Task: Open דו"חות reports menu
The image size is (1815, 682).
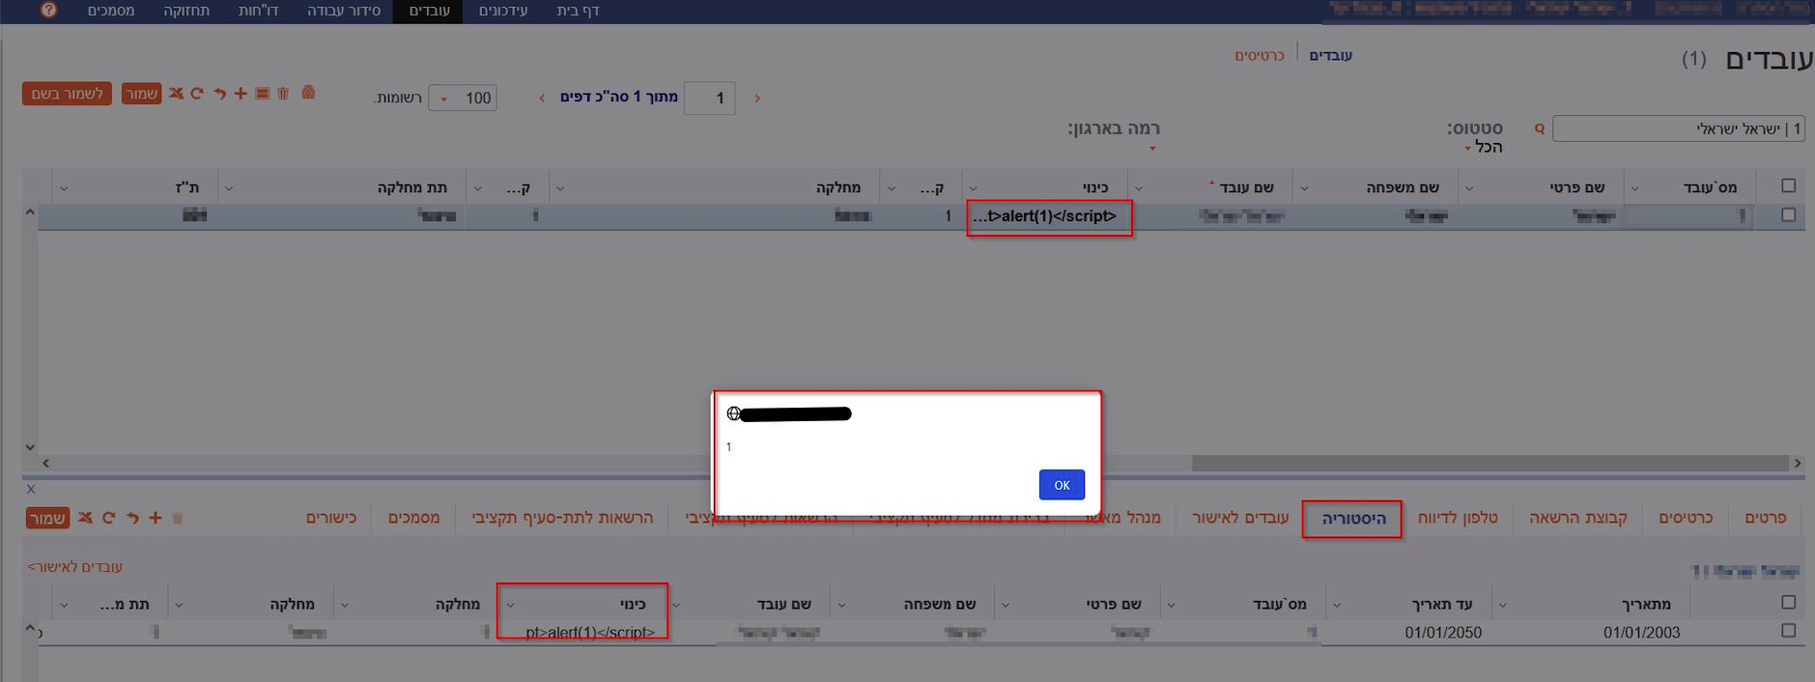Action: (258, 11)
